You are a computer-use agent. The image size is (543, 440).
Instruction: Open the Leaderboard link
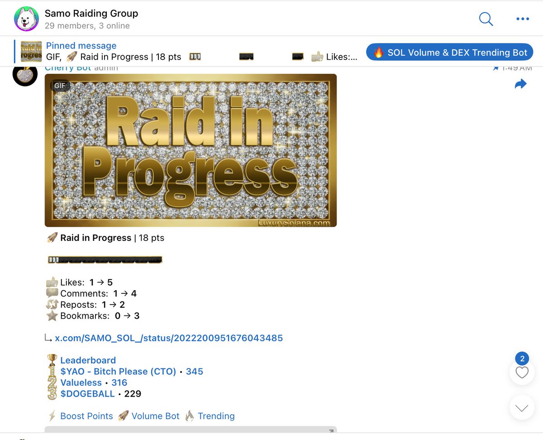[88, 360]
